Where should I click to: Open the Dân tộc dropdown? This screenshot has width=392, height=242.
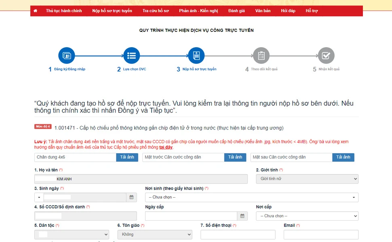(x=72, y=234)
